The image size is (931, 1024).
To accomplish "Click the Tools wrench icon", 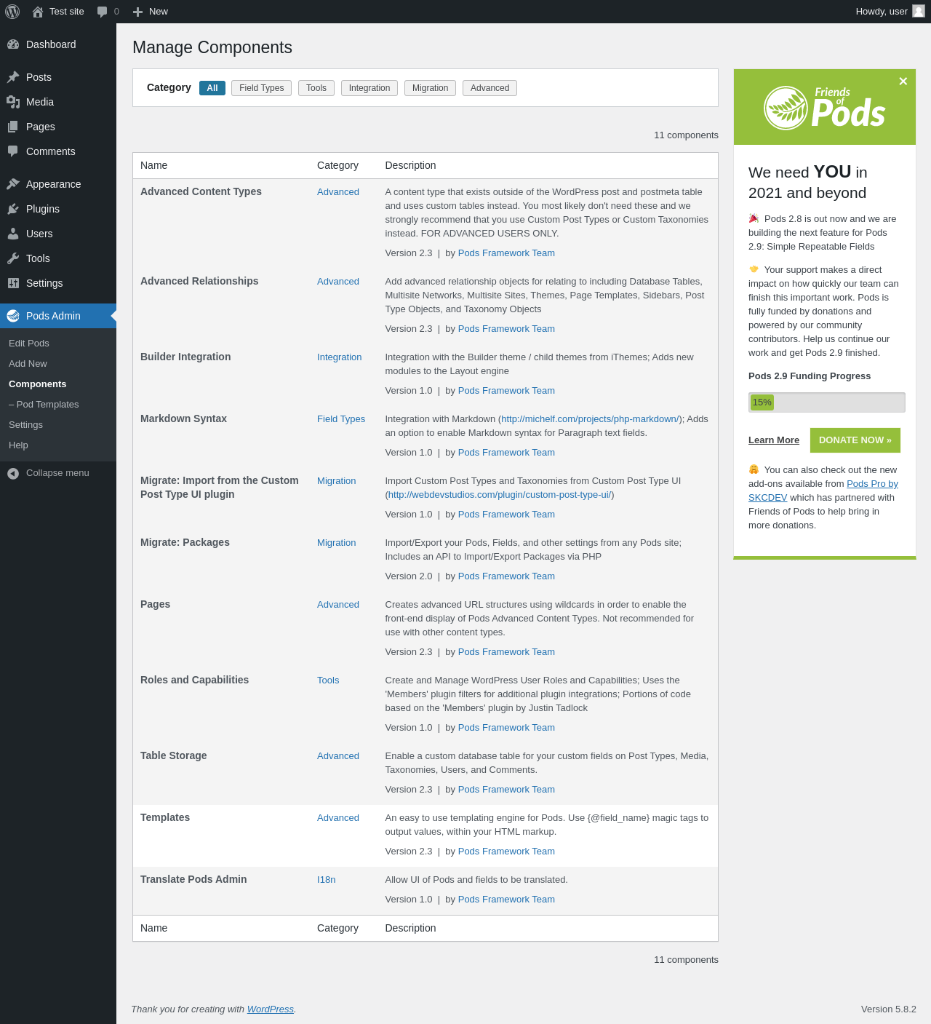I will click(x=13, y=258).
